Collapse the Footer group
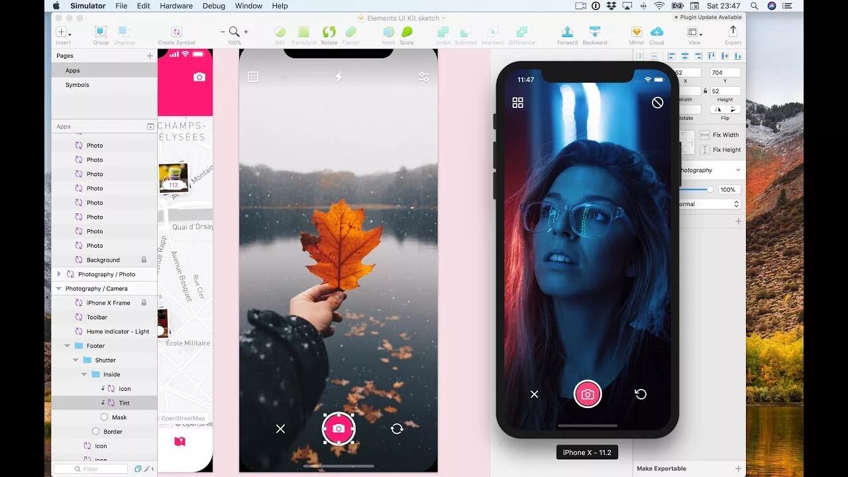The image size is (848, 477). 67,346
